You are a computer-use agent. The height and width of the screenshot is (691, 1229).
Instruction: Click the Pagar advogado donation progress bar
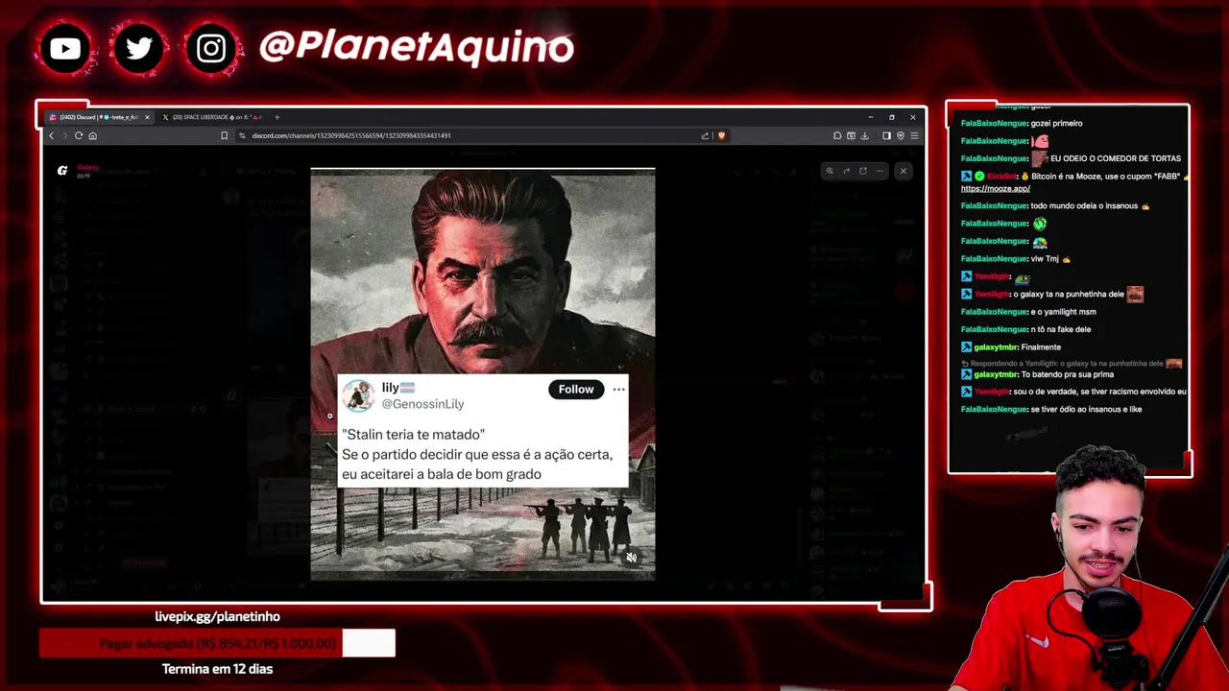click(x=217, y=643)
